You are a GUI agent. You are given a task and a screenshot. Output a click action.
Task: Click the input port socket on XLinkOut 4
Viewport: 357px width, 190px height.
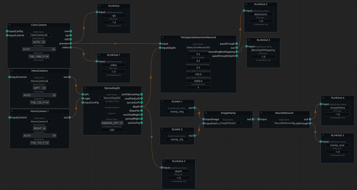pos(162,168)
